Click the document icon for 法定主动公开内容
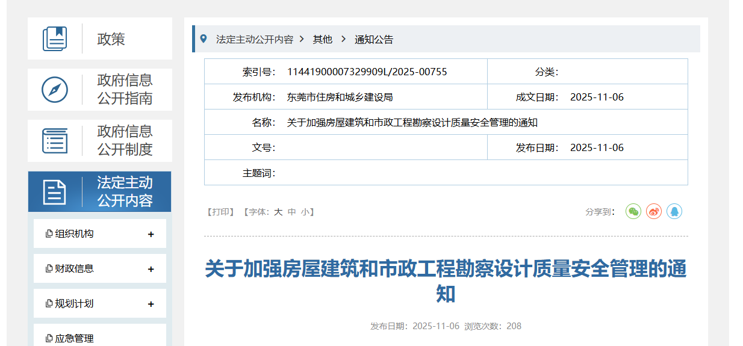Image resolution: width=743 pixels, height=346 pixels. point(55,192)
